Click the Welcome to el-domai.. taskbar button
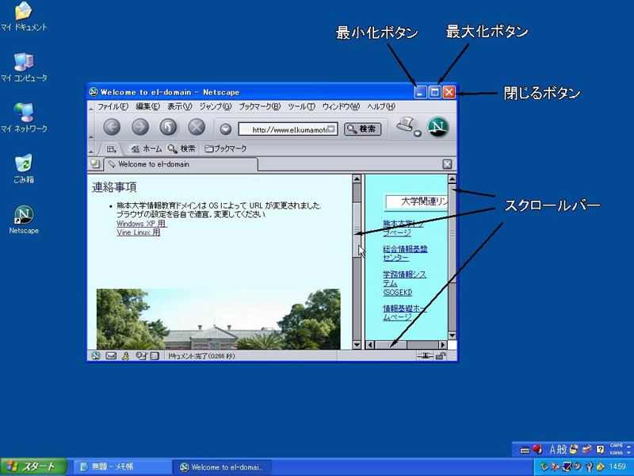This screenshot has width=634, height=476. pos(222,466)
